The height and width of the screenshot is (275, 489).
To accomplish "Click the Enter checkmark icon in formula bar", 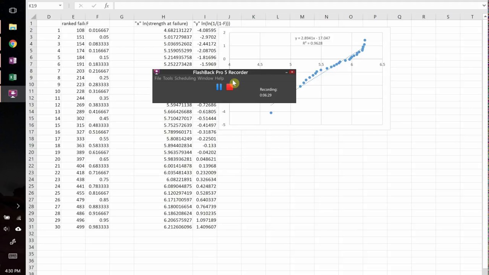I will (x=94, y=6).
